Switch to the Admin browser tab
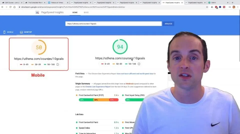 pos(218,2)
